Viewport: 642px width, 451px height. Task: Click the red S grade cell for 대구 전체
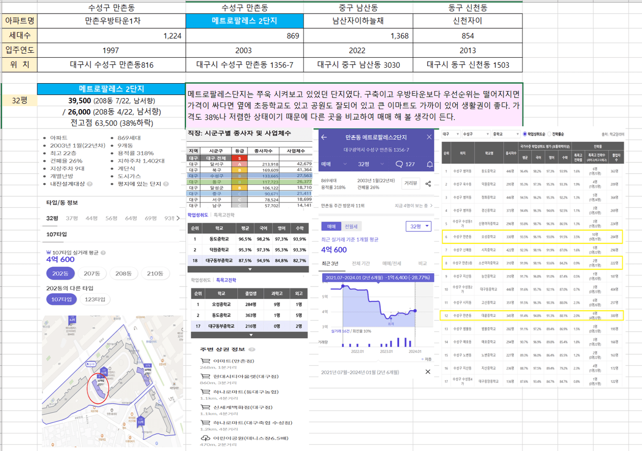240,158
